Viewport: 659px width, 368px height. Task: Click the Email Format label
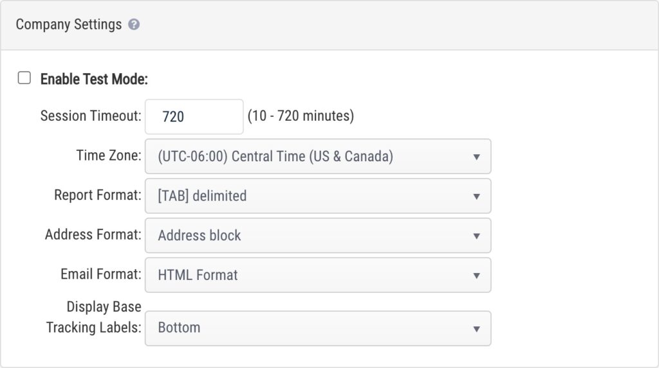click(100, 274)
